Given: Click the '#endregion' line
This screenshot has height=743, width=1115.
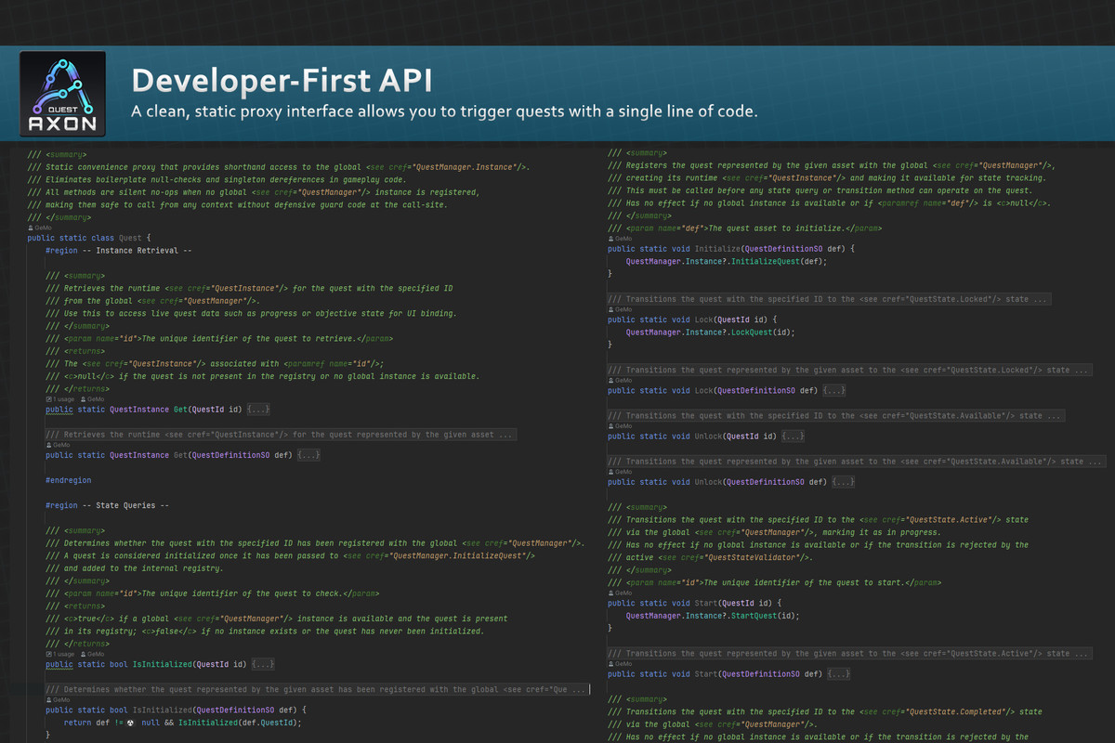Looking at the screenshot, I should (69, 480).
